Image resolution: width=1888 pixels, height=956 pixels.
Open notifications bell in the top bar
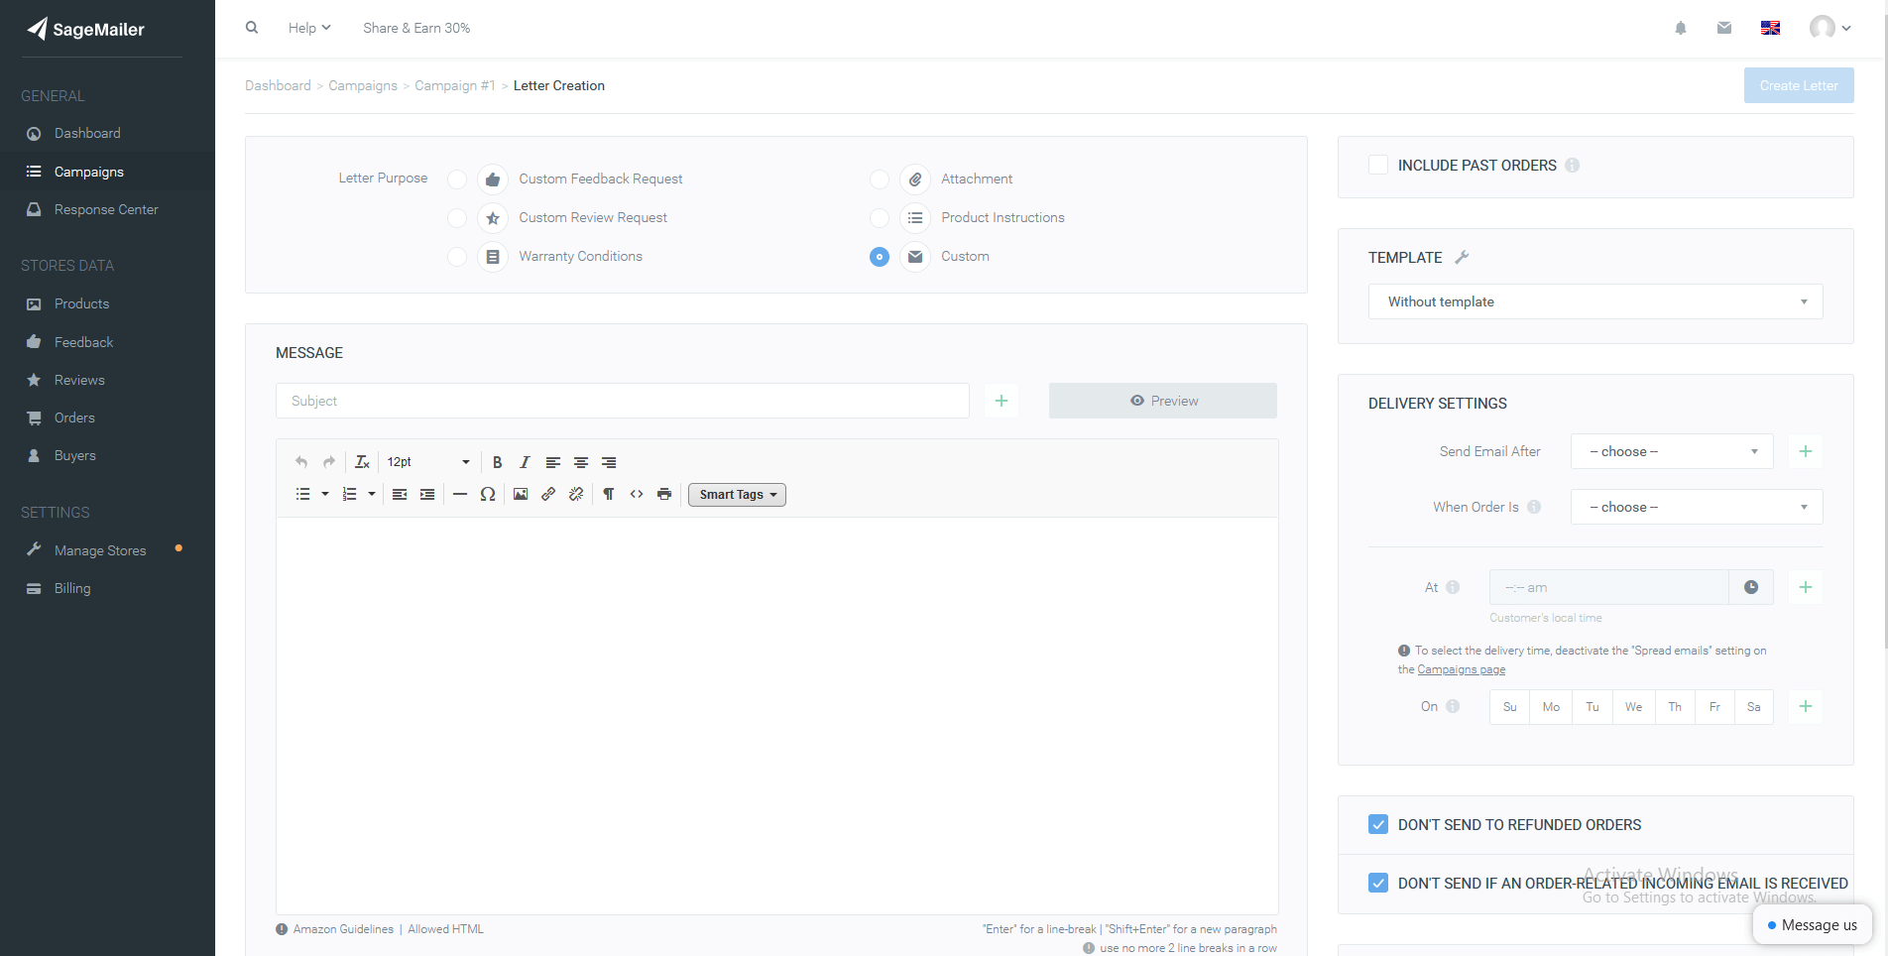click(1681, 28)
